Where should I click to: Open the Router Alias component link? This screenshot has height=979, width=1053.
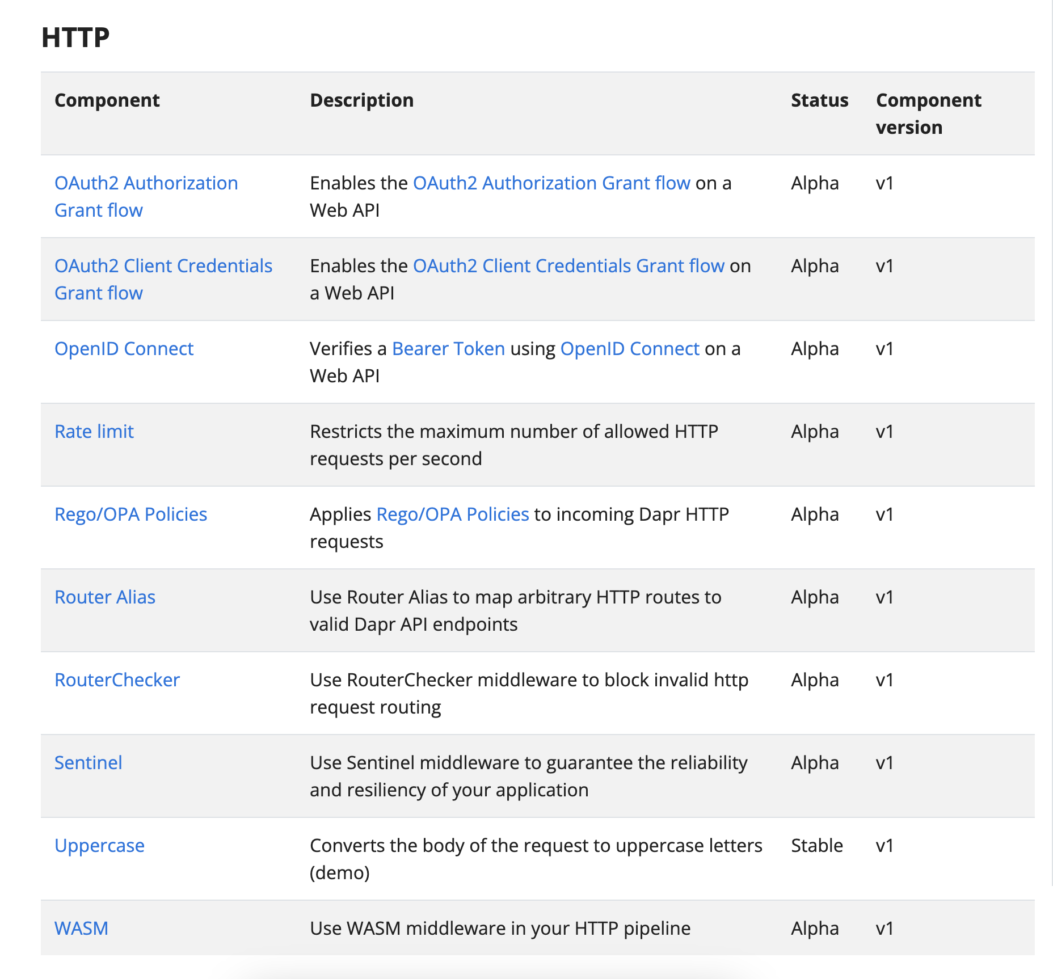[x=105, y=597]
